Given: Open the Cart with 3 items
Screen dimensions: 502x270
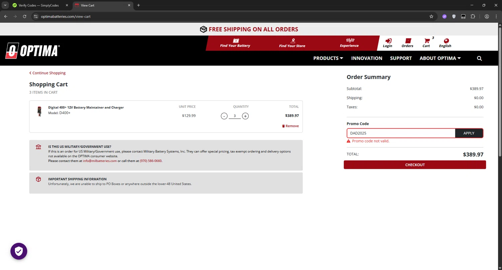Looking at the screenshot, I should click(x=427, y=43).
